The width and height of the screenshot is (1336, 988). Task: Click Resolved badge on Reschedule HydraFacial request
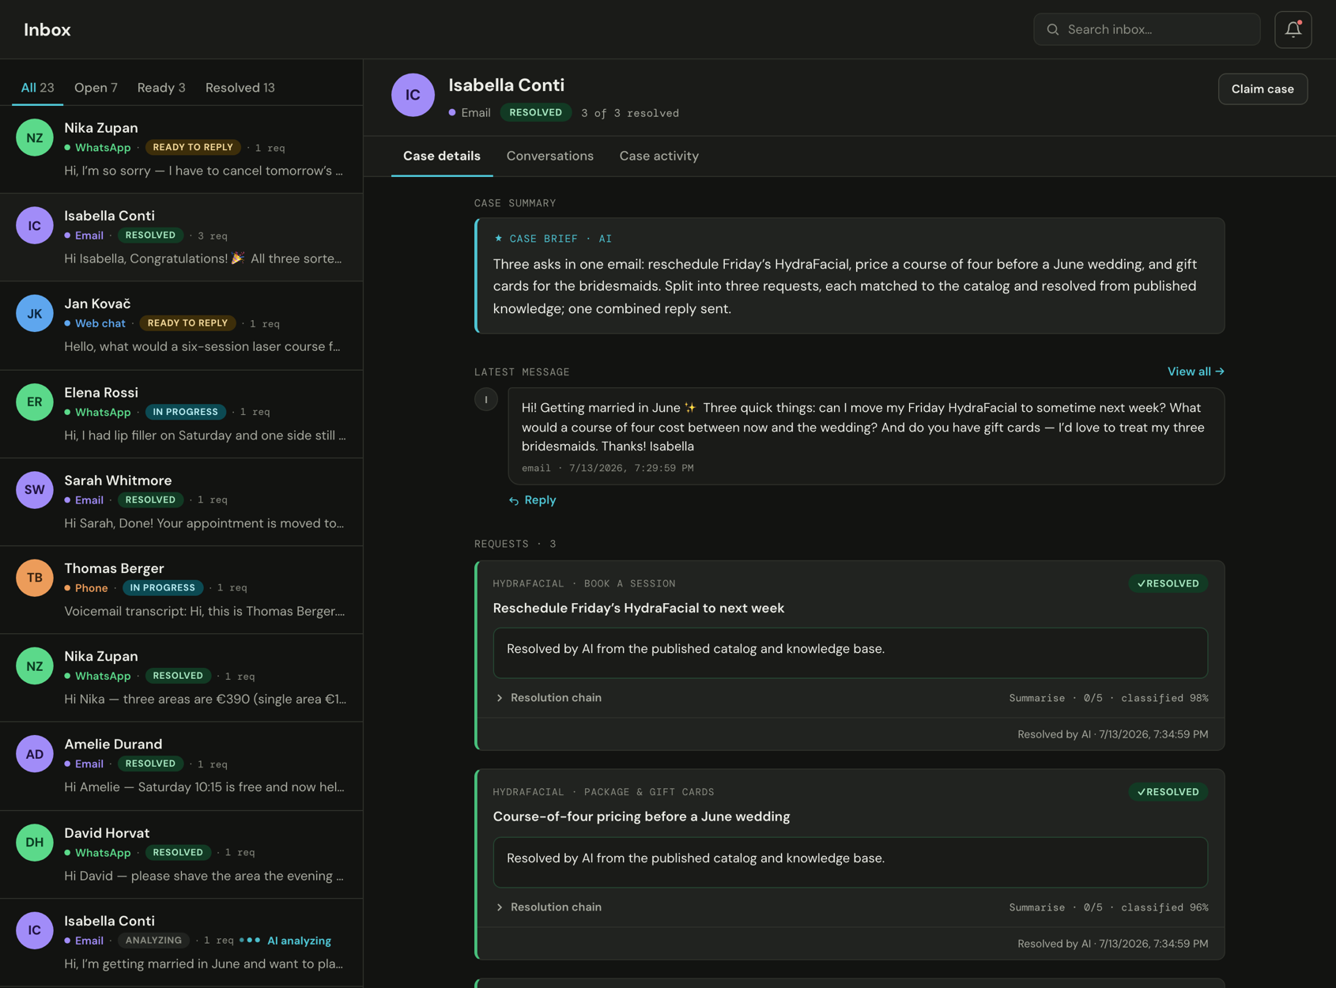(1168, 583)
